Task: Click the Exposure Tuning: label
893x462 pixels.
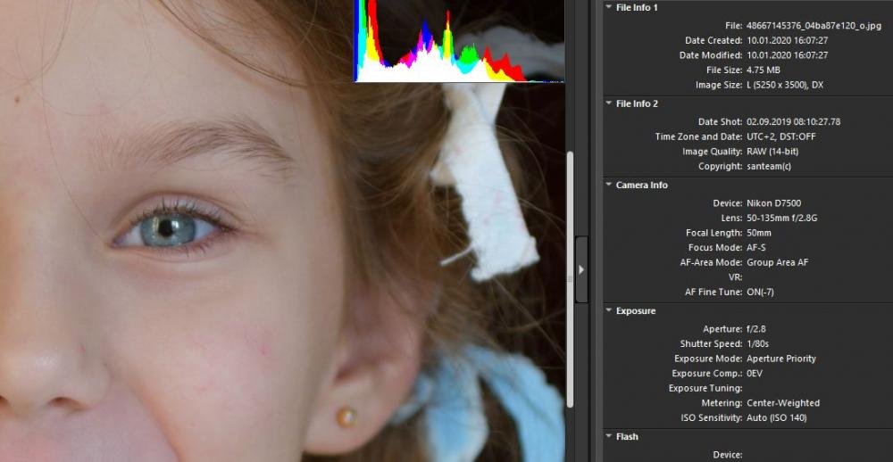Action: 705,388
